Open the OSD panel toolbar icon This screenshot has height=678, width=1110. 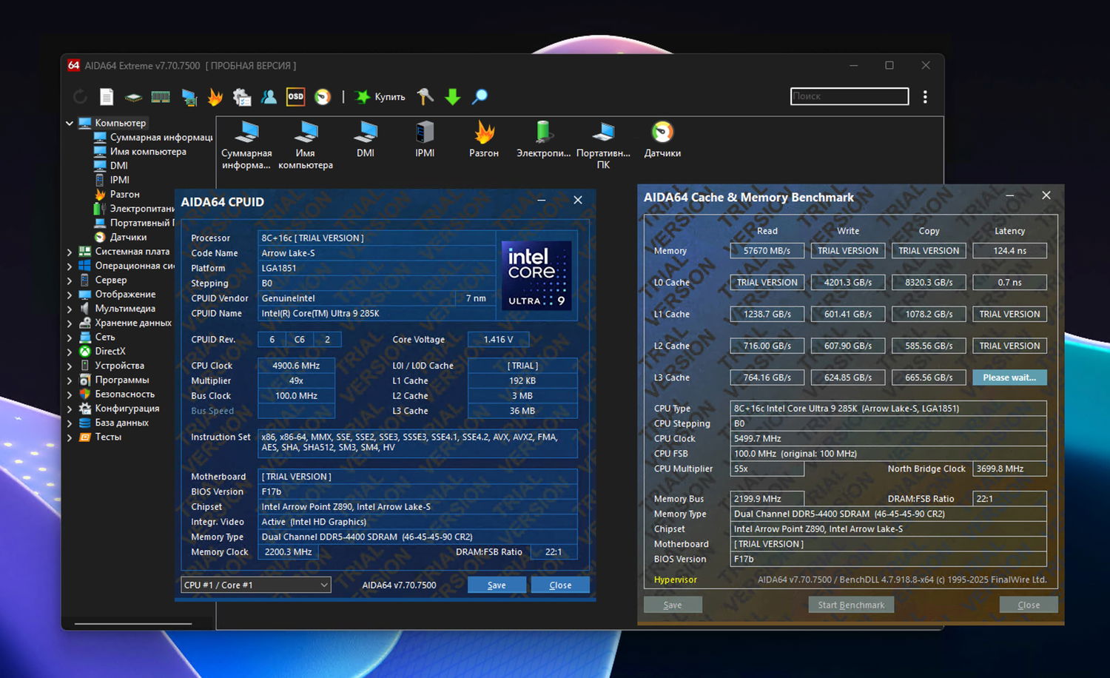click(x=295, y=97)
